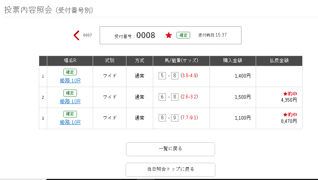Click the 確定 badge in row 1
The height and width of the screenshot is (180, 318).
(x=70, y=72)
